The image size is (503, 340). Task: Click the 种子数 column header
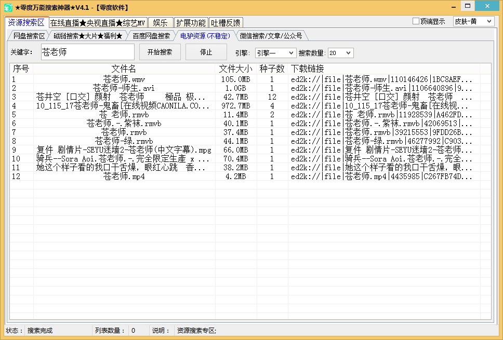coord(272,69)
